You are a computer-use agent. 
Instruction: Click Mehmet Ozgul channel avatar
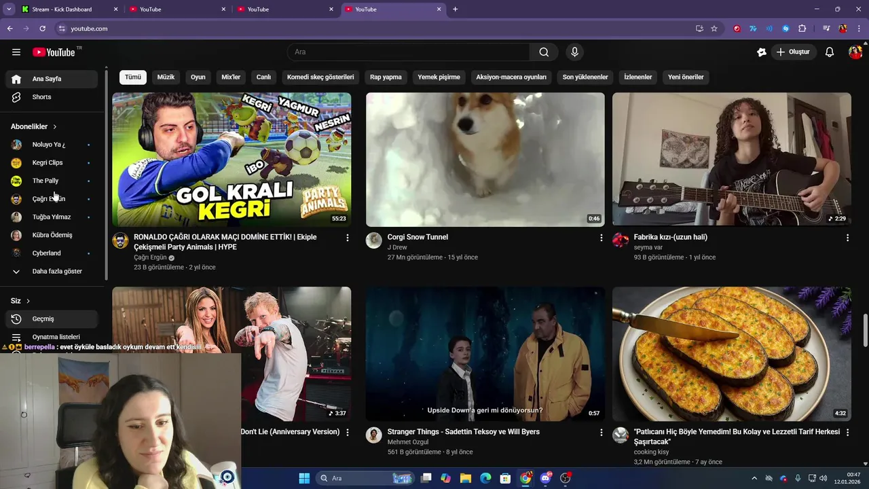374,435
